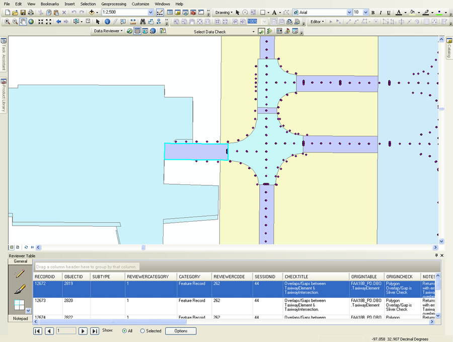453x342 pixels.
Task: Expand the tool list in Reviewer Table
Action: (x=28, y=311)
